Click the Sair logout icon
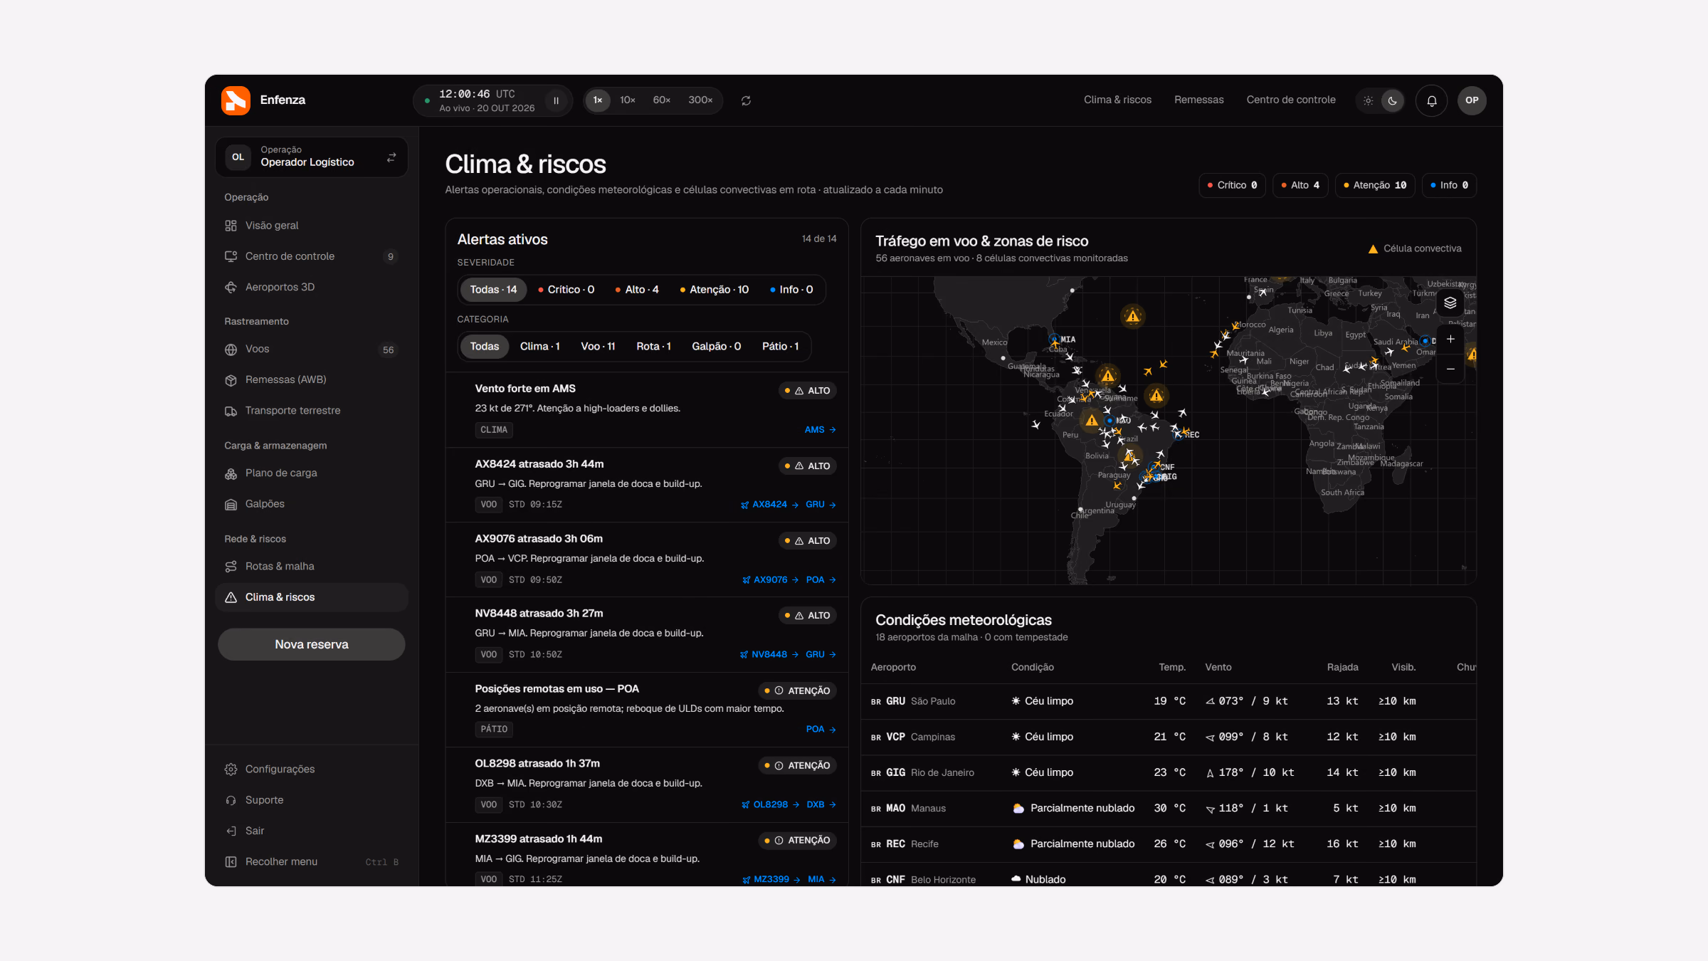The image size is (1708, 961). coord(231,831)
